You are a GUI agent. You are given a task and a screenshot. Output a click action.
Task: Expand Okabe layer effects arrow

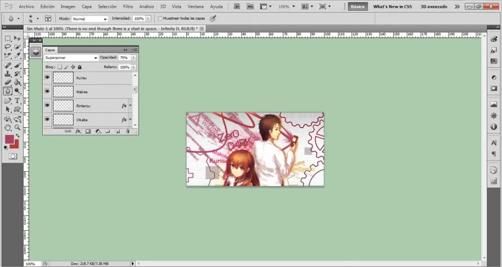(x=130, y=120)
